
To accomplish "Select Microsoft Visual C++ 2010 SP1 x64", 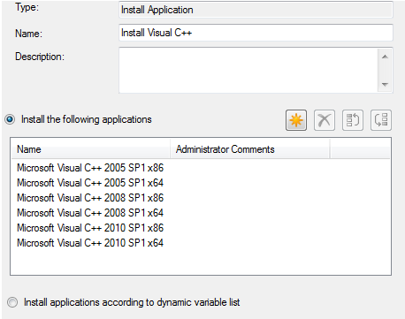I will coord(90,243).
